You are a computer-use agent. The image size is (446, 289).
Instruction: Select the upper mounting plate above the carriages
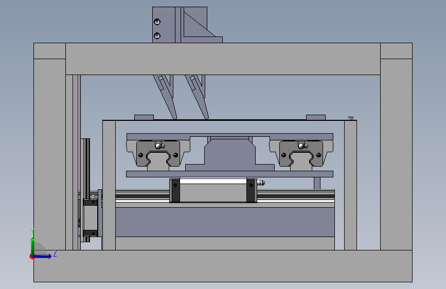tap(230, 137)
